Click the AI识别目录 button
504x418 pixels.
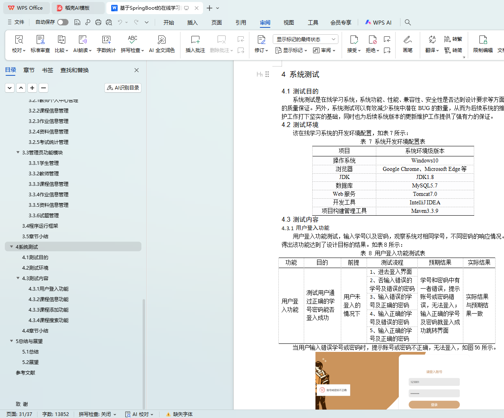(123, 88)
